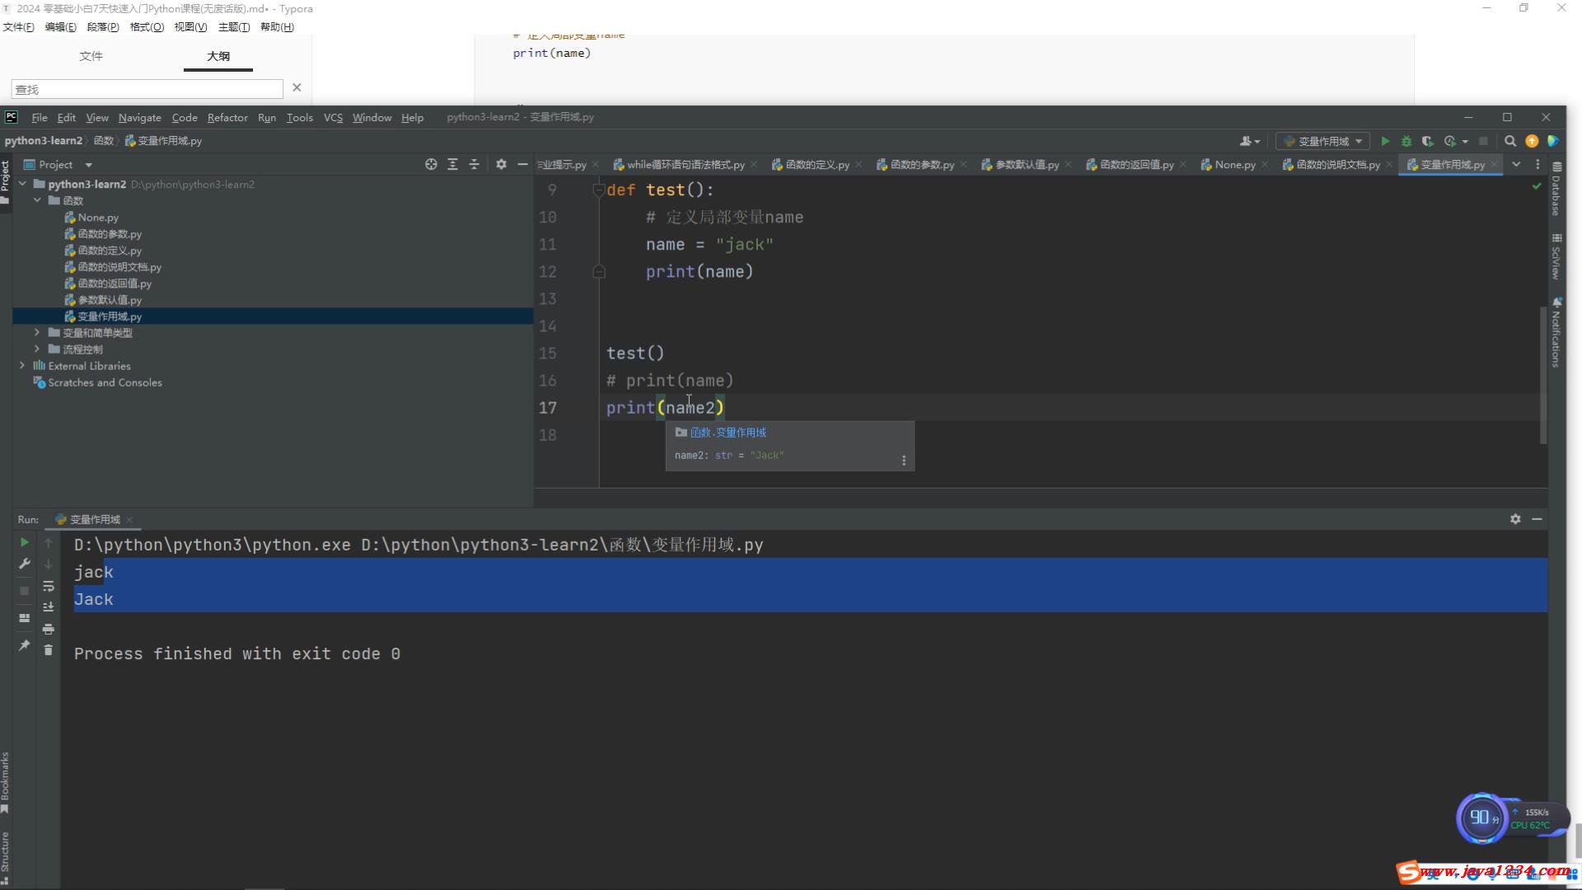Screen dimensions: 1582x890
Task: Open the Refactor menu
Action: coord(227,118)
